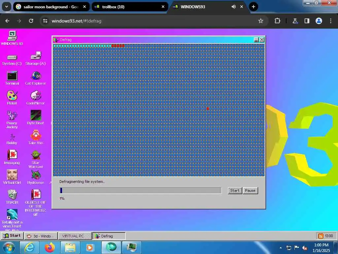The height and width of the screenshot is (254, 338).
Task: Open Windows Media Player taskbar icon
Action: [x=90, y=247]
